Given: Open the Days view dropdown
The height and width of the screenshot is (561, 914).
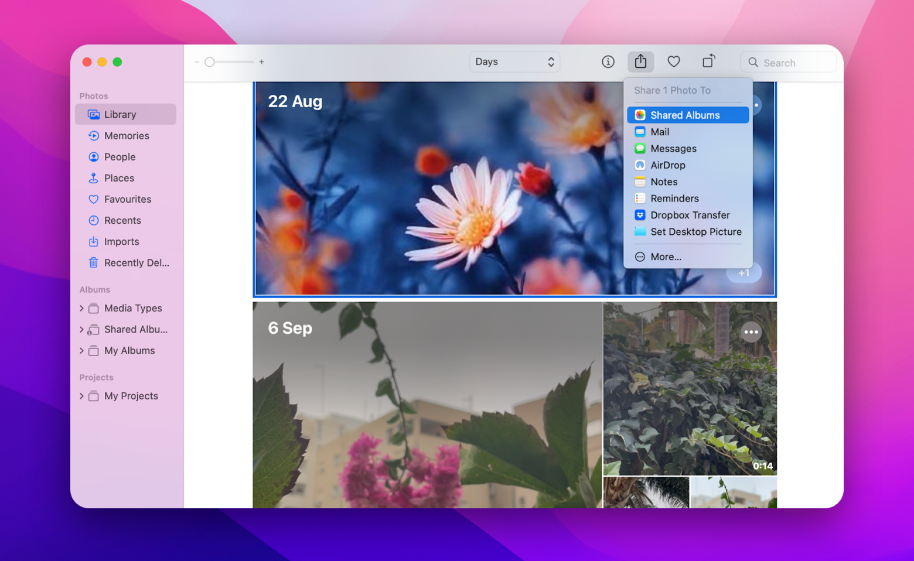Looking at the screenshot, I should point(514,61).
